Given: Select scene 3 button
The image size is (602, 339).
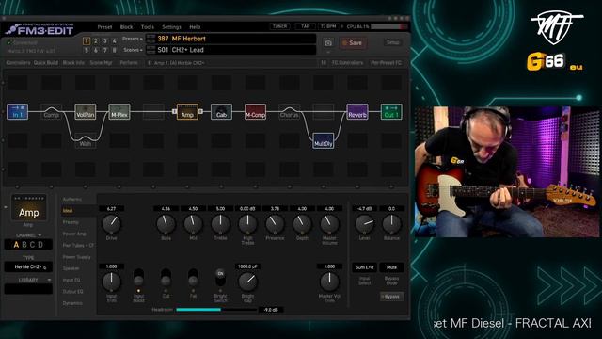Looking at the screenshot, I should tap(104, 40).
